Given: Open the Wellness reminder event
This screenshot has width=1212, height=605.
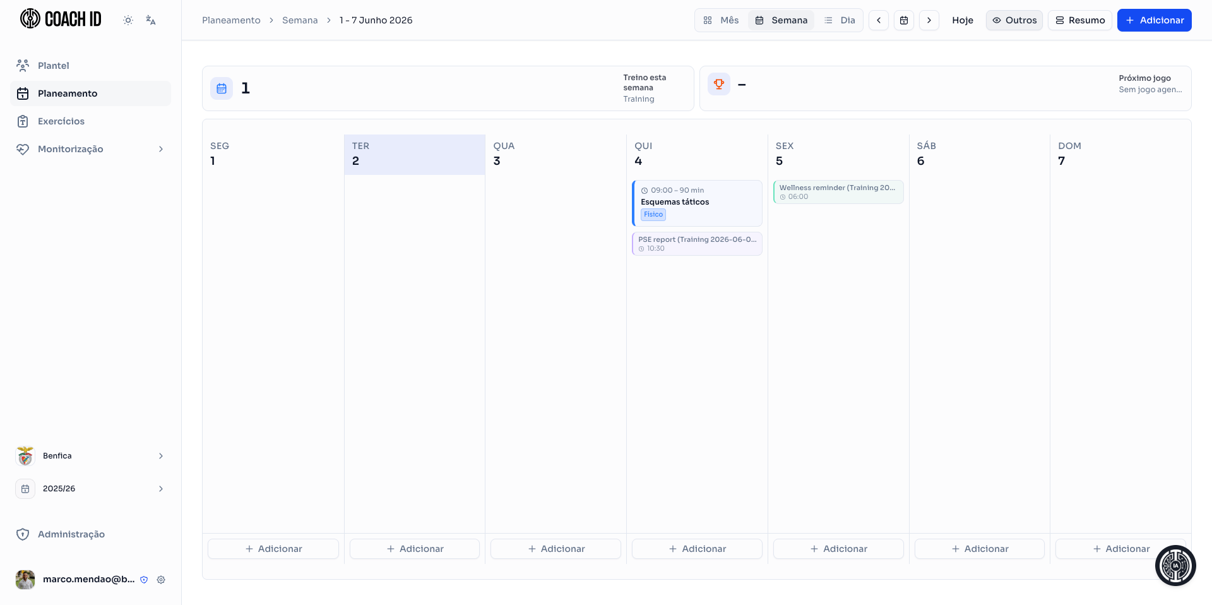Looking at the screenshot, I should point(838,192).
